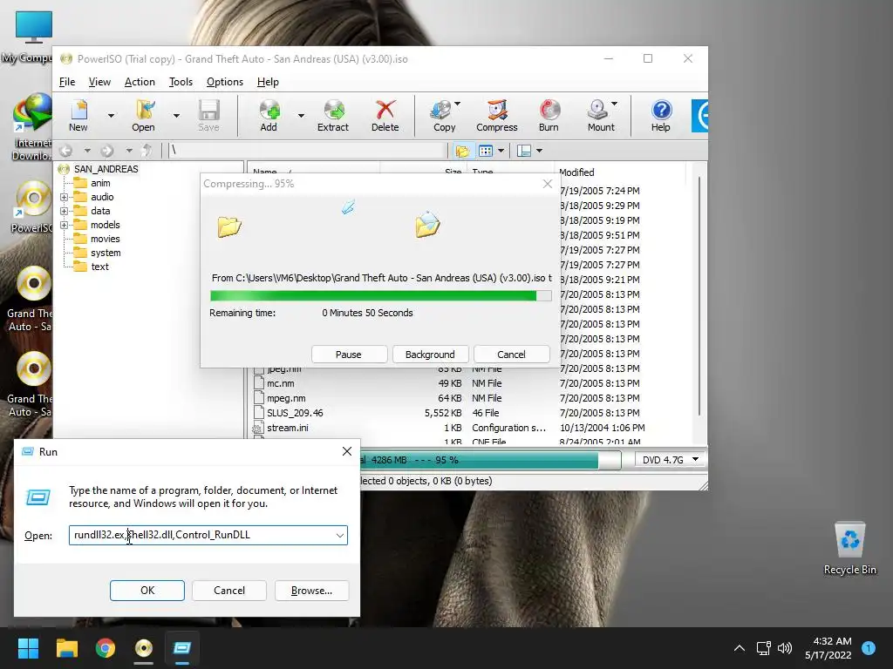This screenshot has width=893, height=669.
Task: Click the Mount toolbar icon
Action: point(601,116)
